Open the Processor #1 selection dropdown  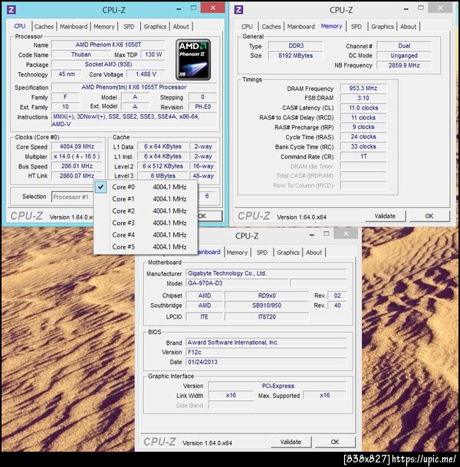tap(72, 197)
